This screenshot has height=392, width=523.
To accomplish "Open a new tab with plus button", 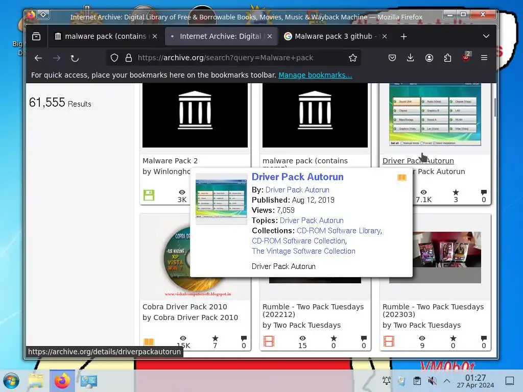I will (403, 36).
